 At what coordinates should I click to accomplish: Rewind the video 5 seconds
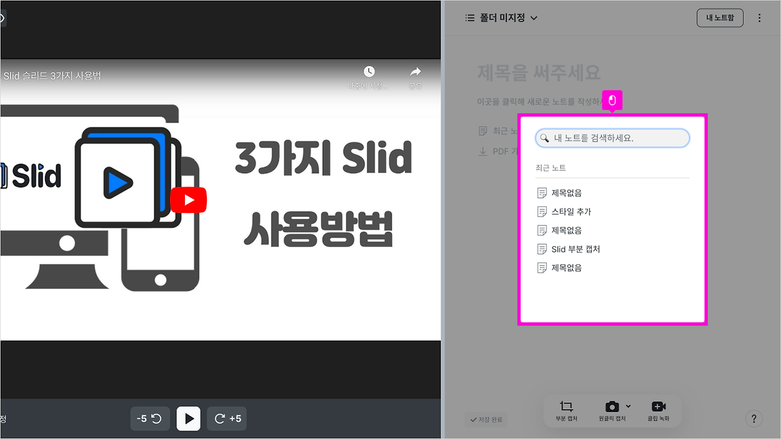click(149, 418)
